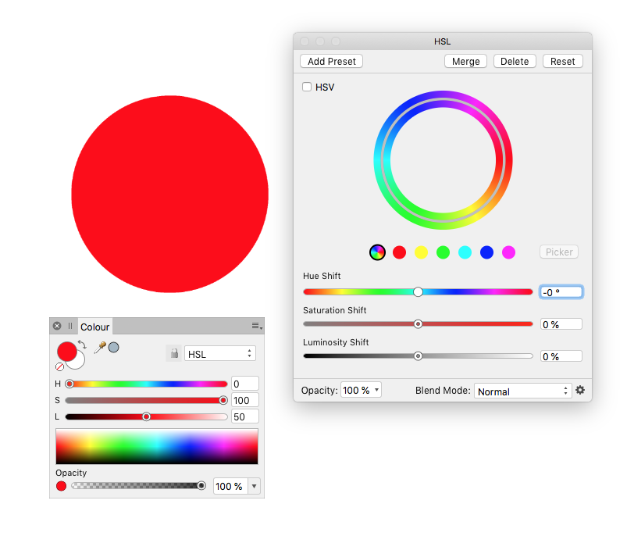The height and width of the screenshot is (536, 627).
Task: Select the master all-colours channel dot
Action: pos(377,252)
